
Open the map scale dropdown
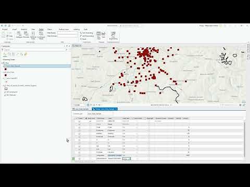click(x=79, y=105)
